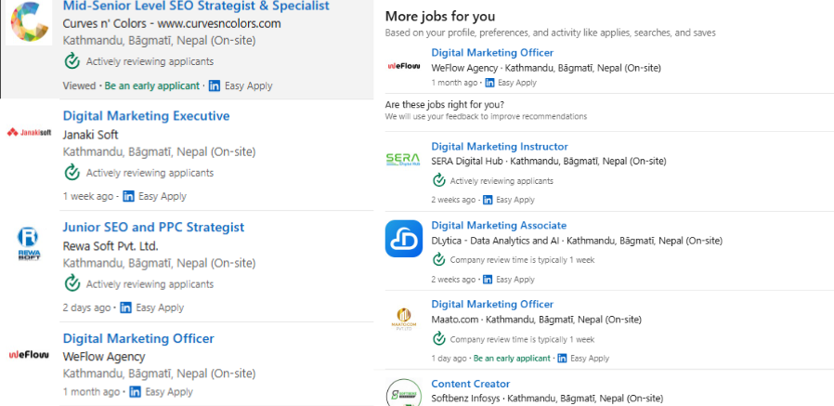Click the Actively reviewing icon under SERA Digital Hub
This screenshot has width=834, height=406.
pos(438,181)
